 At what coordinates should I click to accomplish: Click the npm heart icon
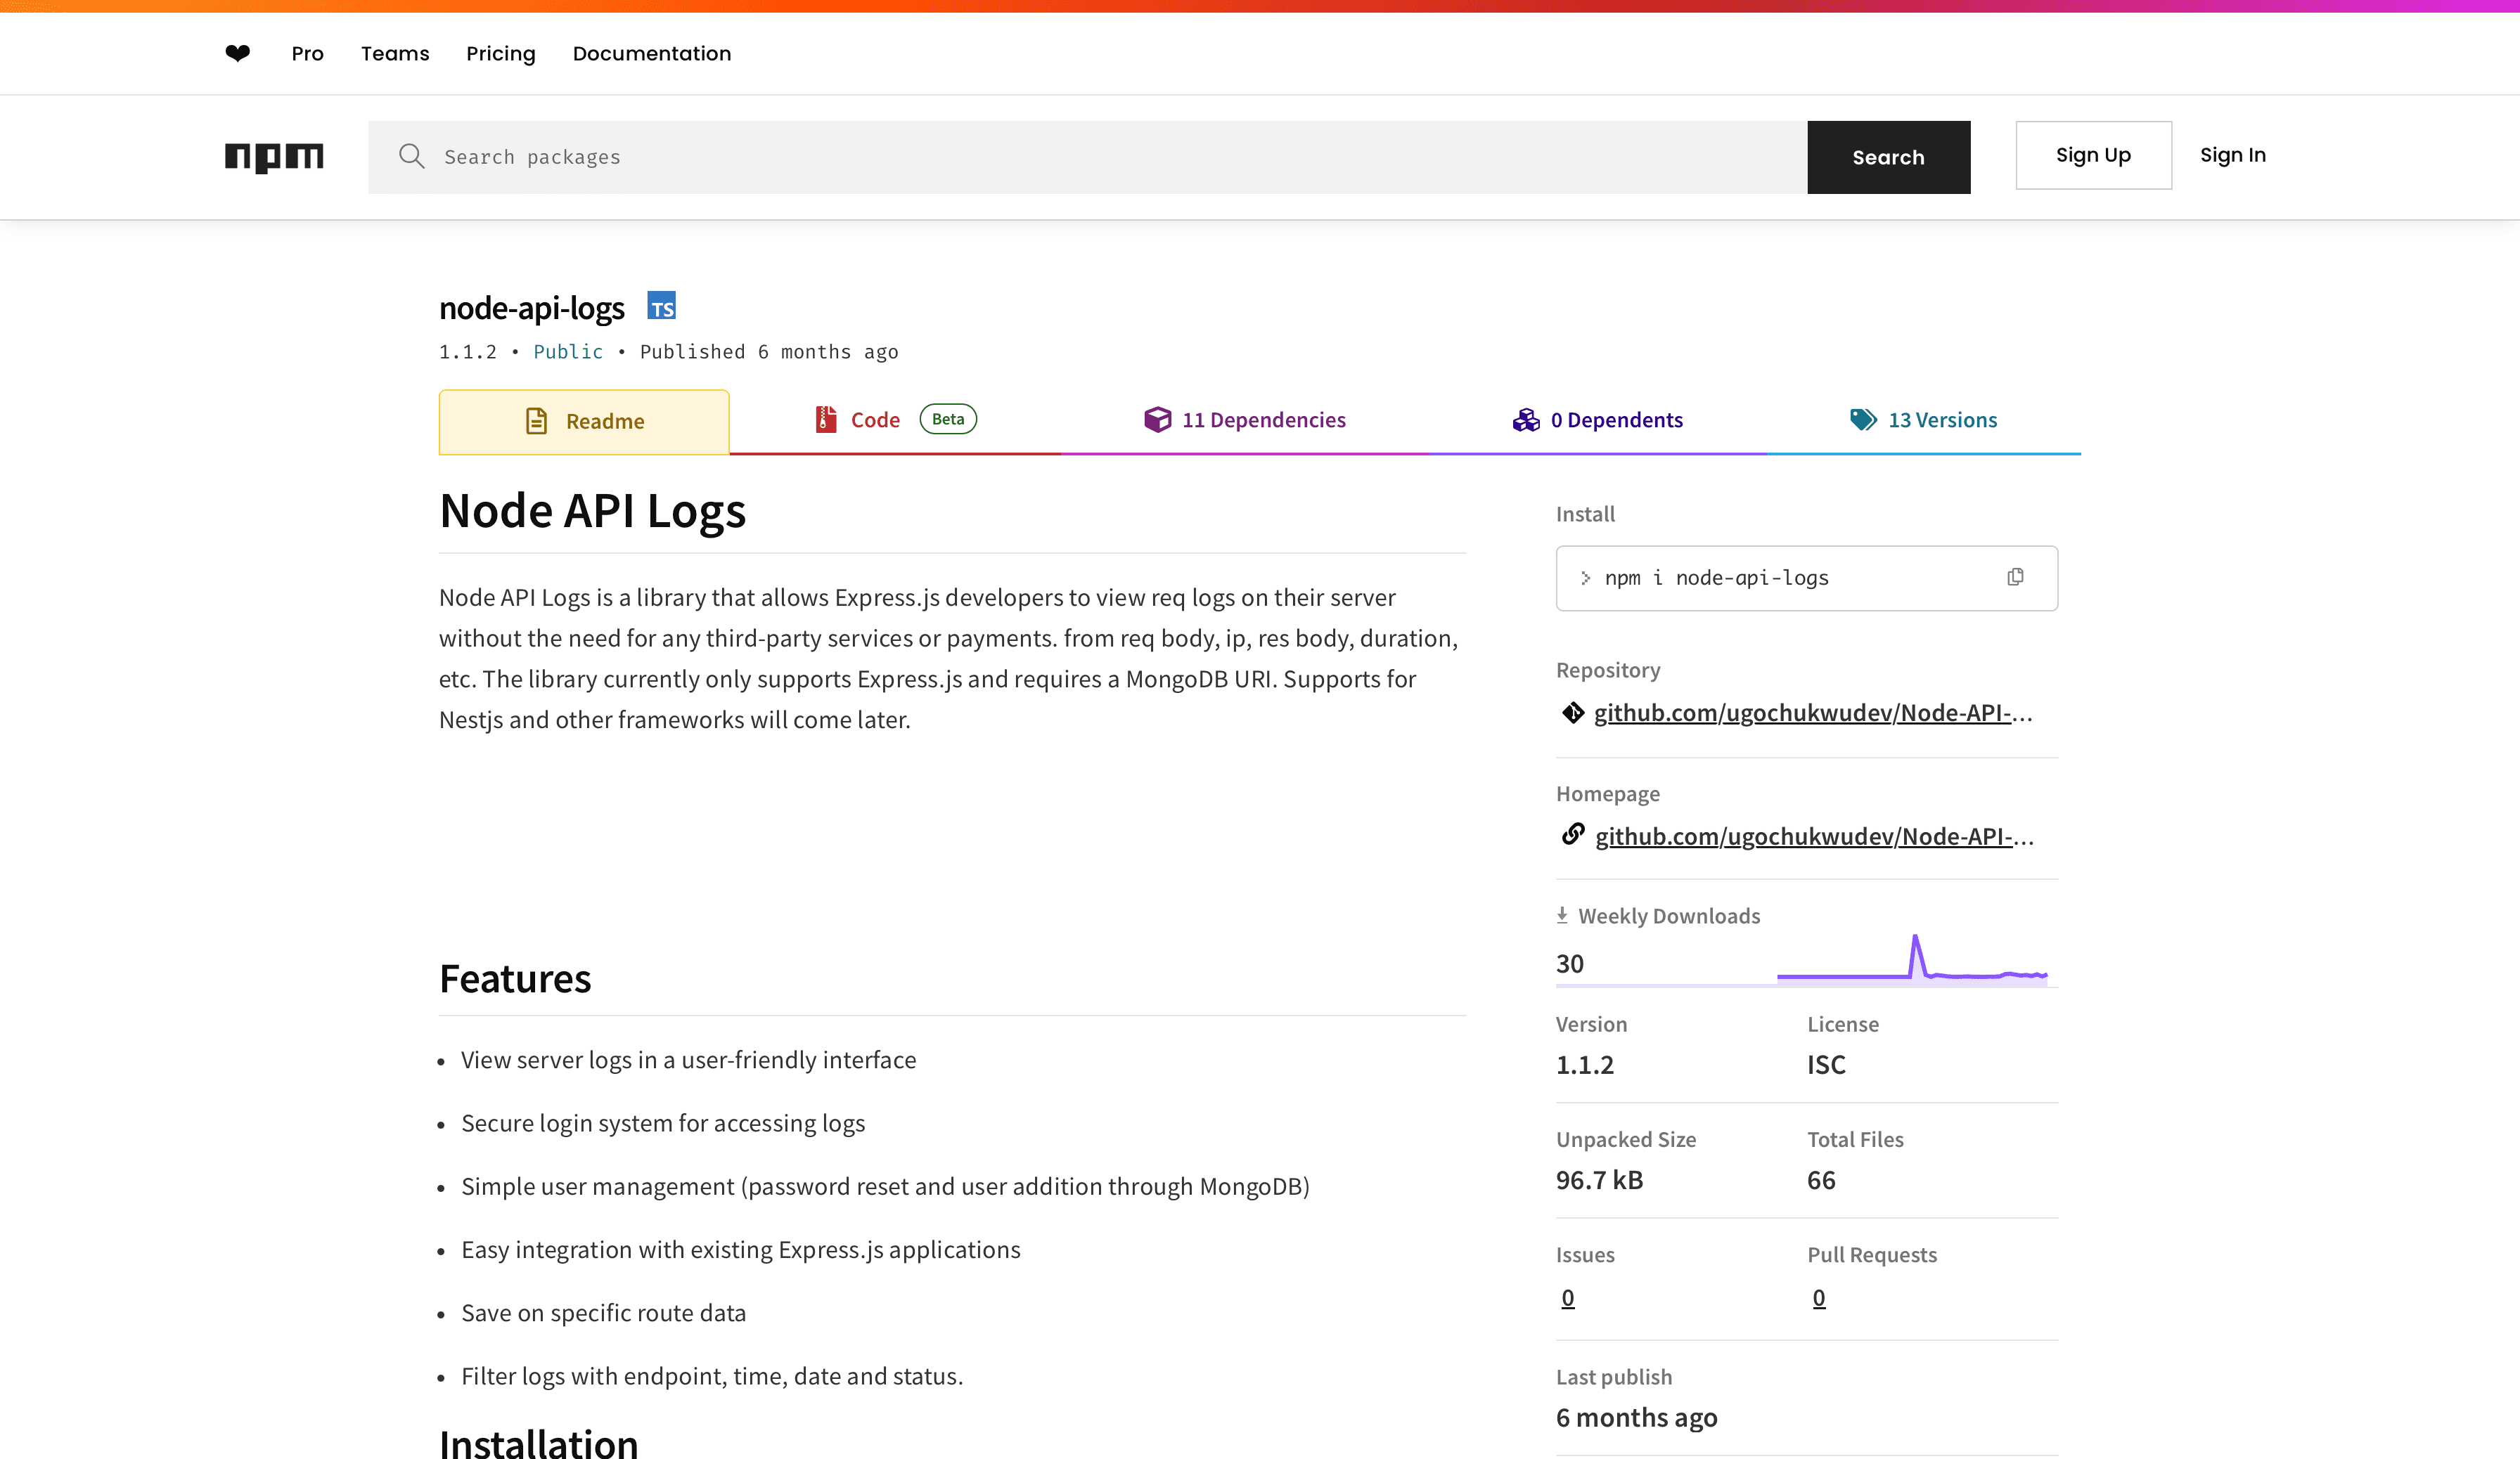coord(238,53)
